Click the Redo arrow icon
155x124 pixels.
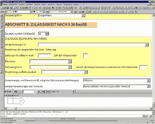tap(36, 8)
